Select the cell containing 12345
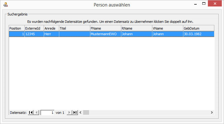This screenshot has height=124, width=224. click(x=34, y=34)
